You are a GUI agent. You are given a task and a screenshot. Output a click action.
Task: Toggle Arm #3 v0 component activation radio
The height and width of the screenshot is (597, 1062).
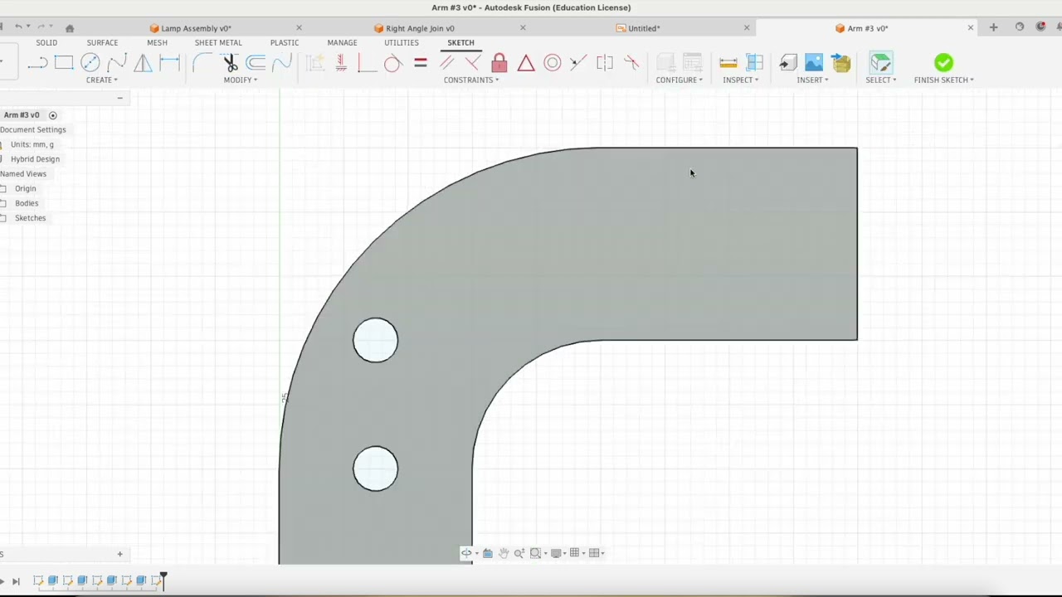click(52, 115)
